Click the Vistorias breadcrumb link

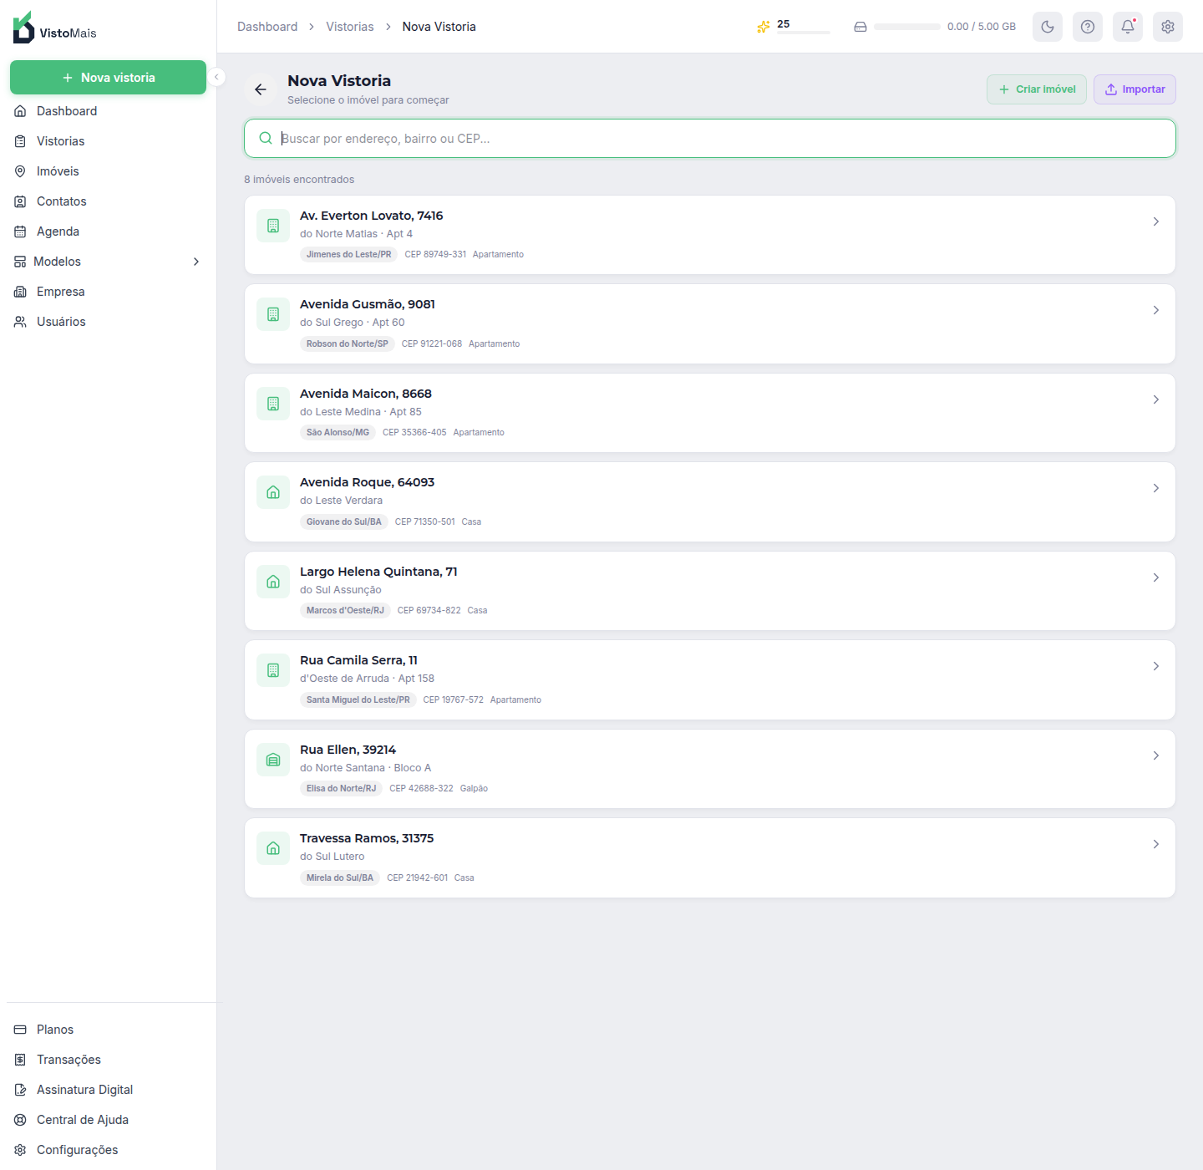(x=350, y=27)
